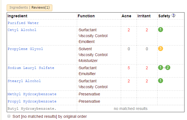Click Cetyl Alcohol green safety badge 1
187x120 pixels.
point(160,30)
